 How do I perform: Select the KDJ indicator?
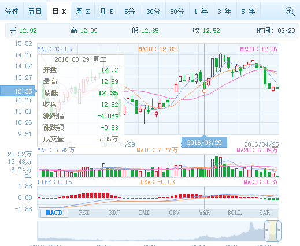pos(114,213)
